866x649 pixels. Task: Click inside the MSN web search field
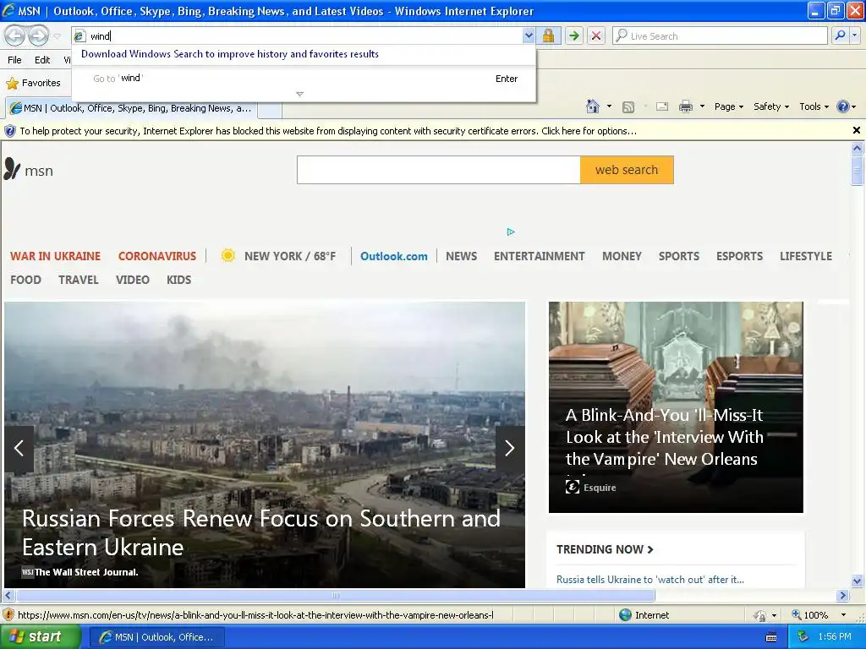439,170
